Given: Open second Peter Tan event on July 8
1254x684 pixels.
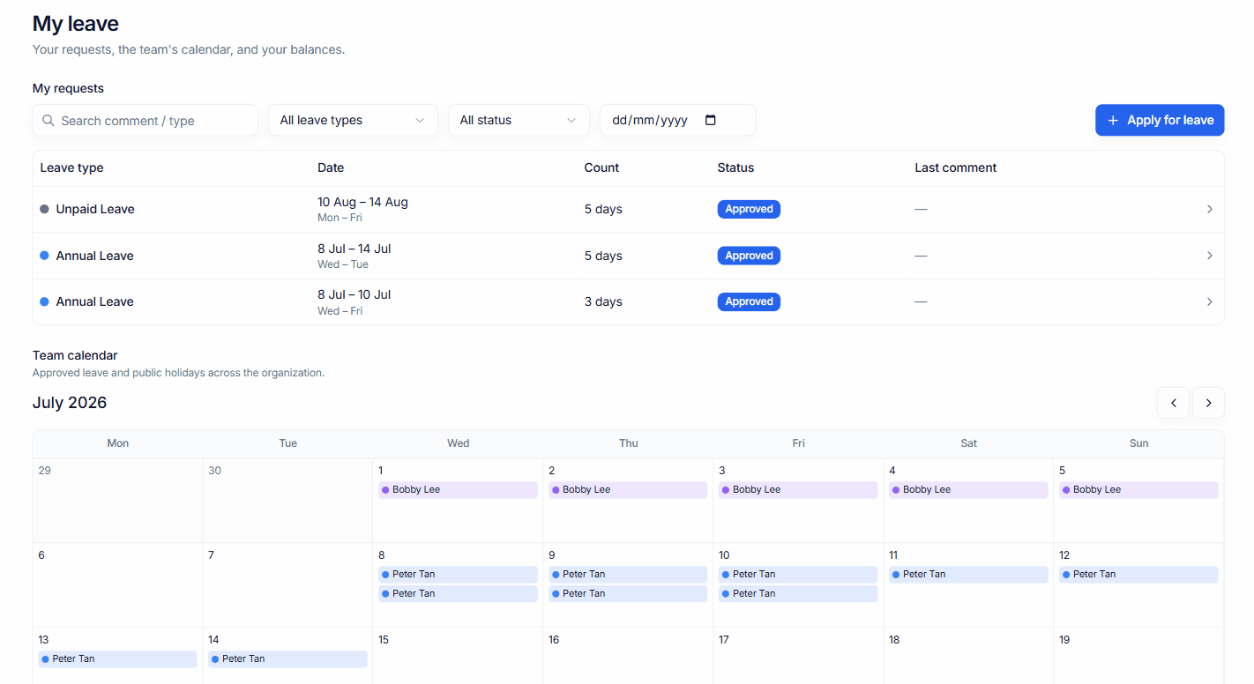Looking at the screenshot, I should tap(458, 593).
